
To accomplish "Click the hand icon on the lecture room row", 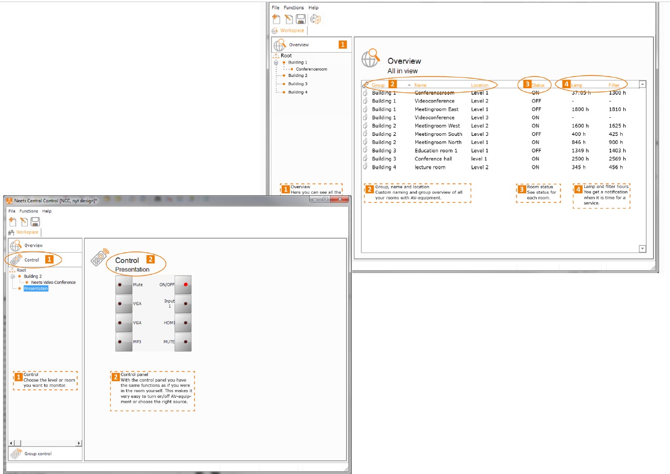I will pyautogui.click(x=365, y=167).
